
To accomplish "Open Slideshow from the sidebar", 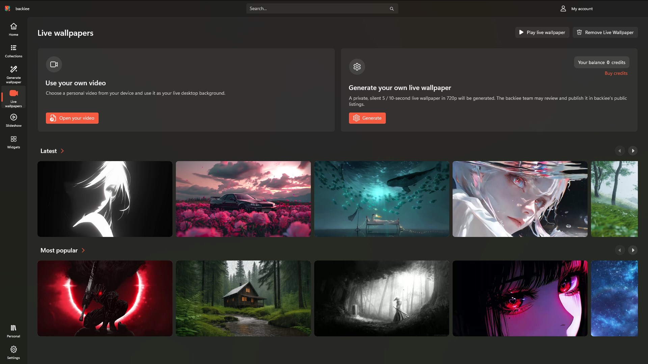I will pyautogui.click(x=13, y=121).
